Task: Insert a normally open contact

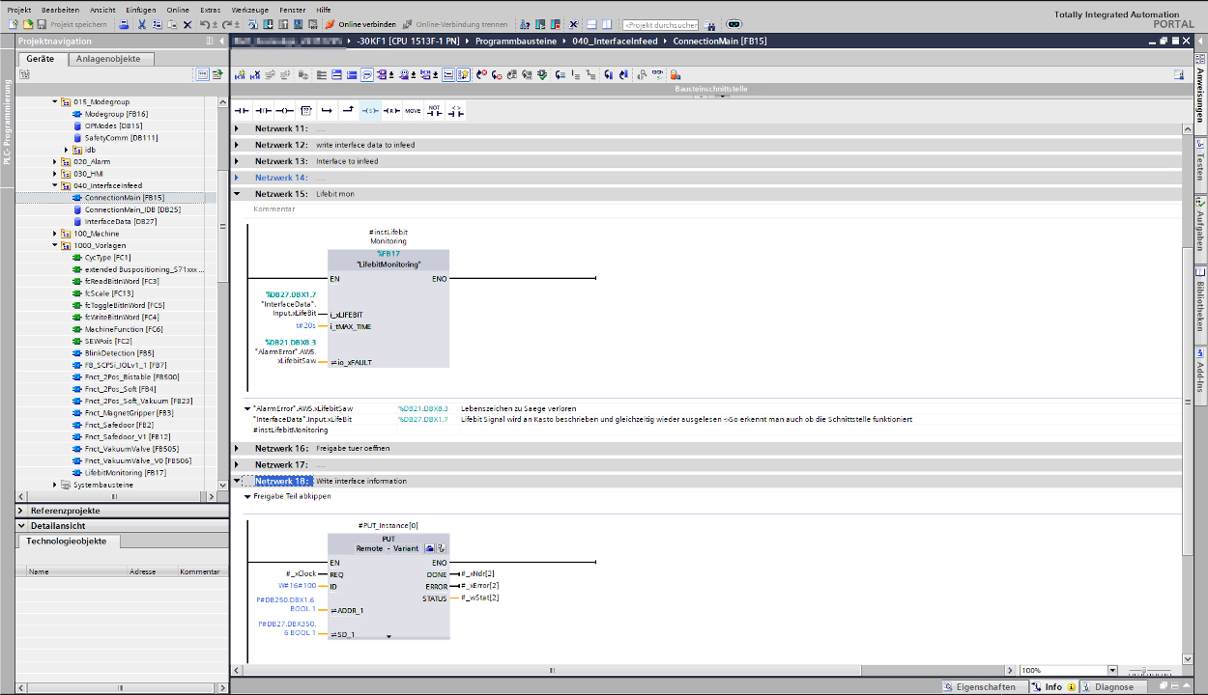Action: coord(242,111)
